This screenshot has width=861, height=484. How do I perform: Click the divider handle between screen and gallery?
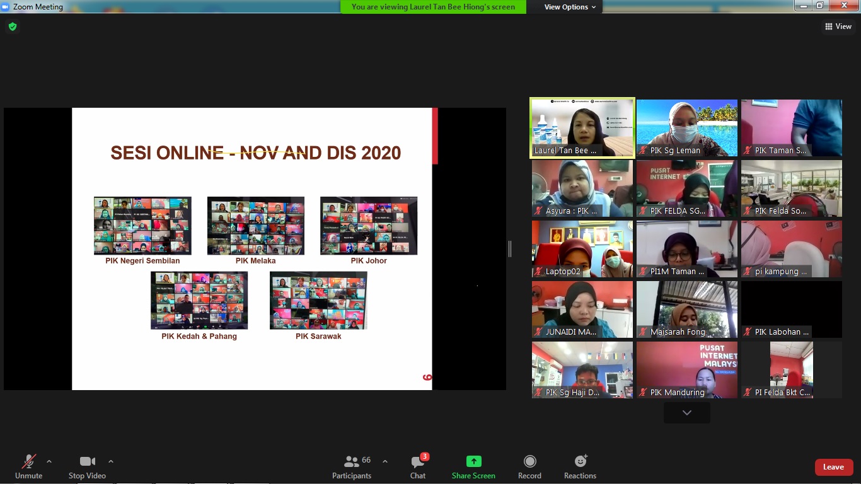510,249
